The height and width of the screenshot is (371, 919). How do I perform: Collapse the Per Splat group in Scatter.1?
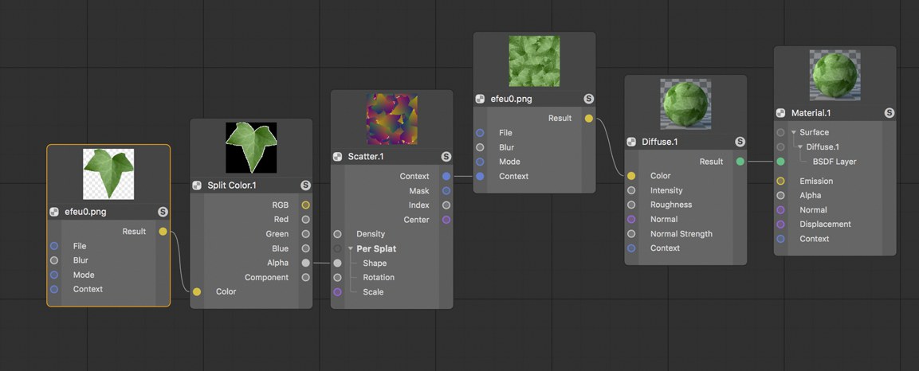pos(351,248)
